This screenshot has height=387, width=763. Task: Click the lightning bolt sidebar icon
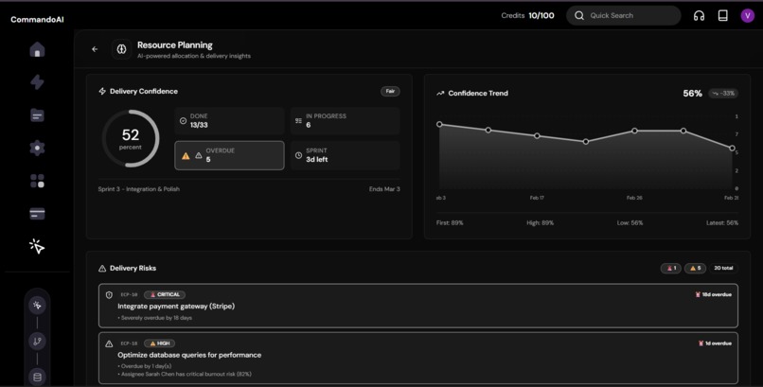point(38,82)
